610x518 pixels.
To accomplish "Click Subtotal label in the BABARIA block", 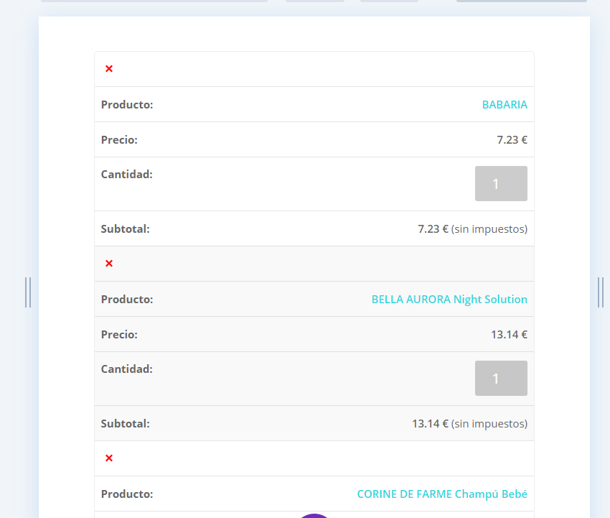I will [x=126, y=229].
